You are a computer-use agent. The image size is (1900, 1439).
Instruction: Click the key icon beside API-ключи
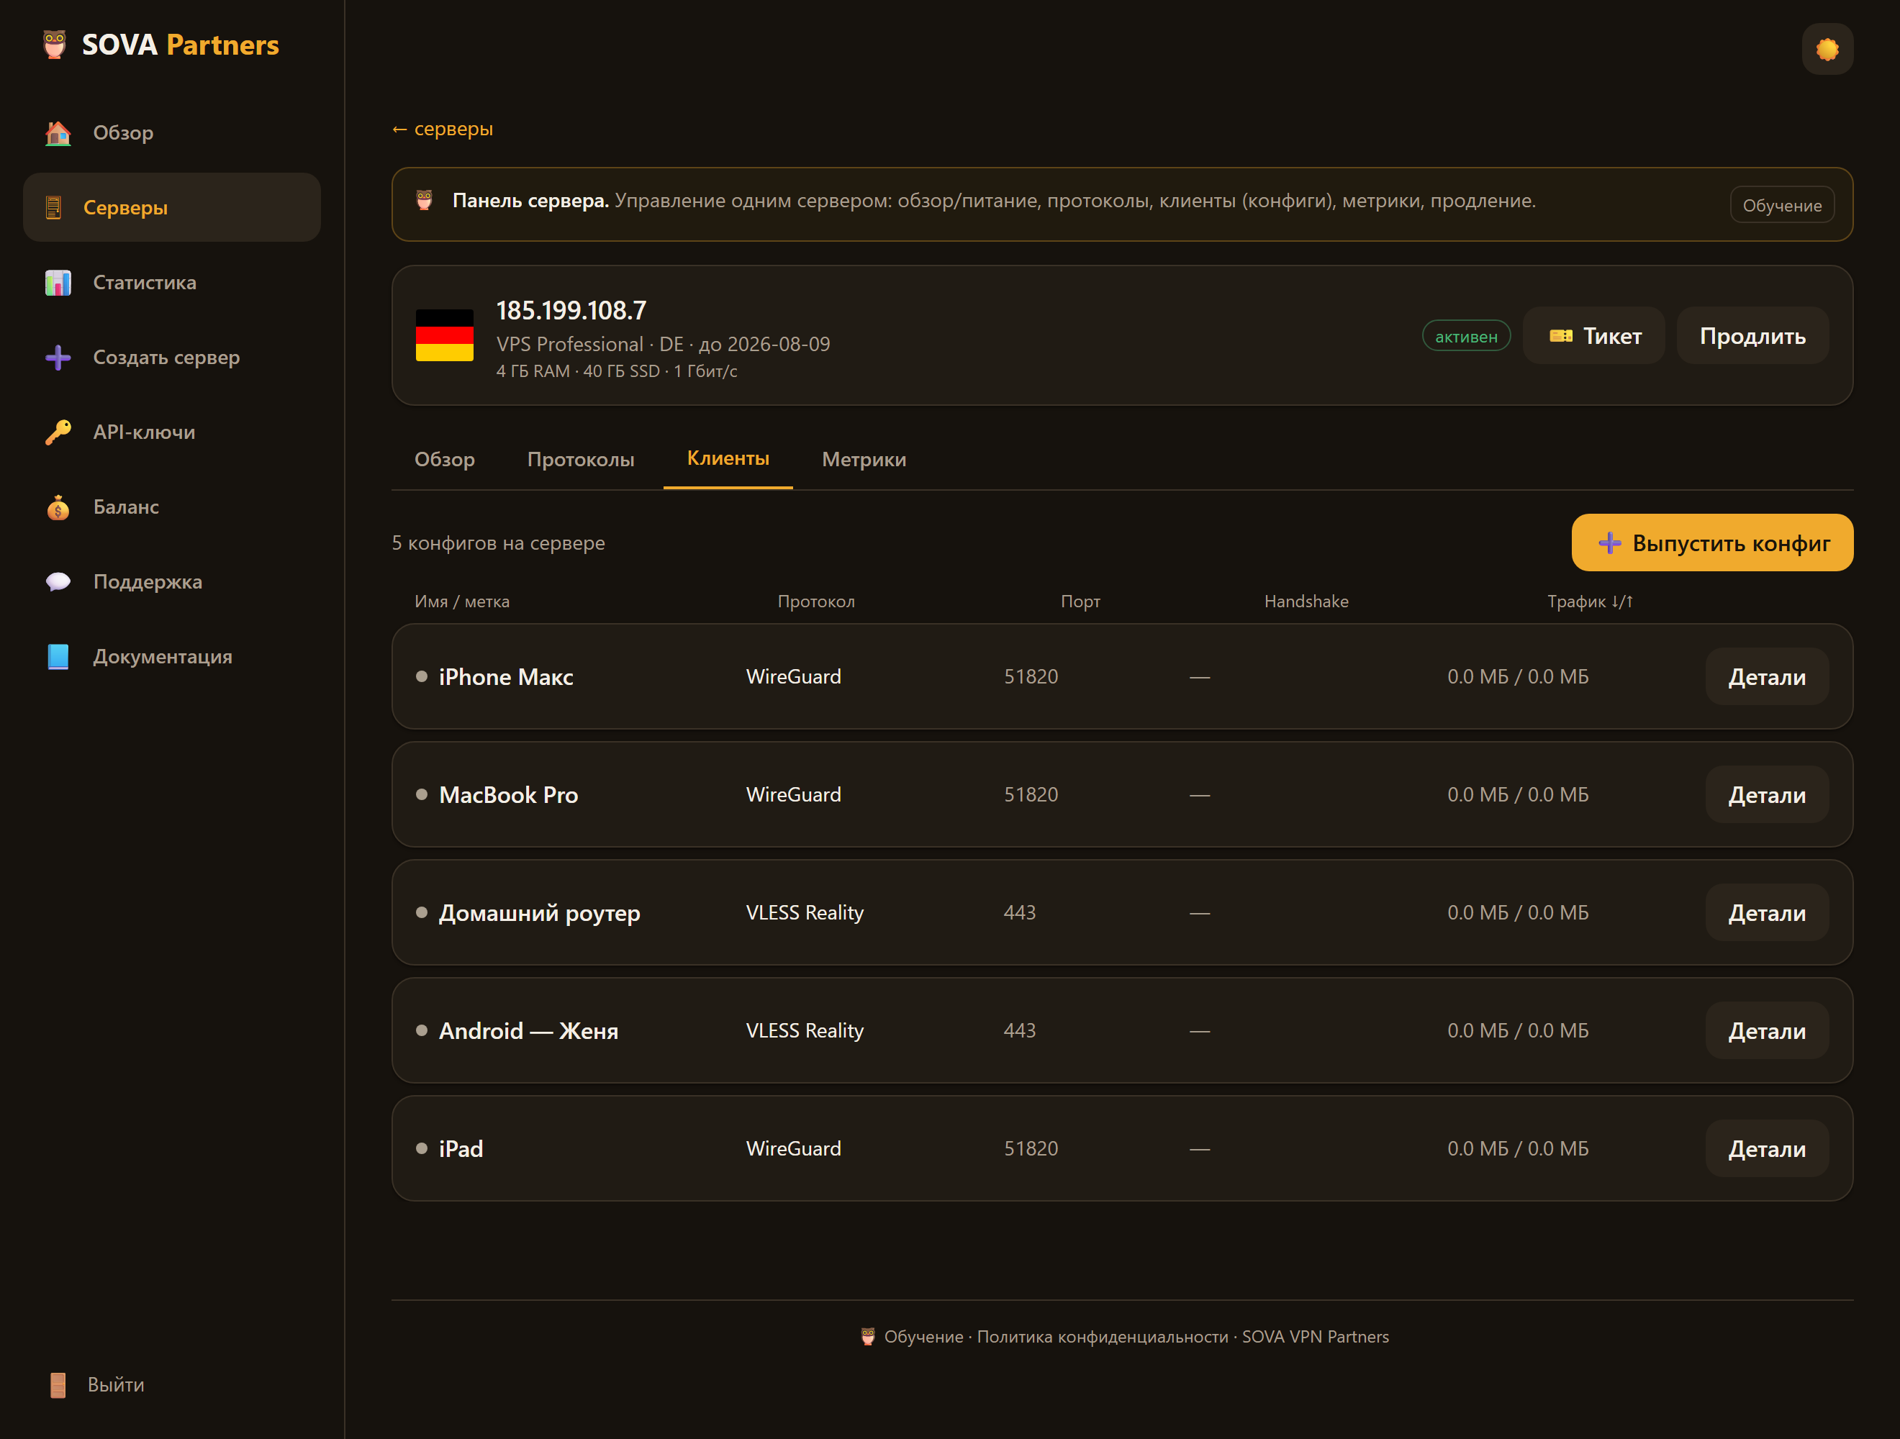(58, 432)
